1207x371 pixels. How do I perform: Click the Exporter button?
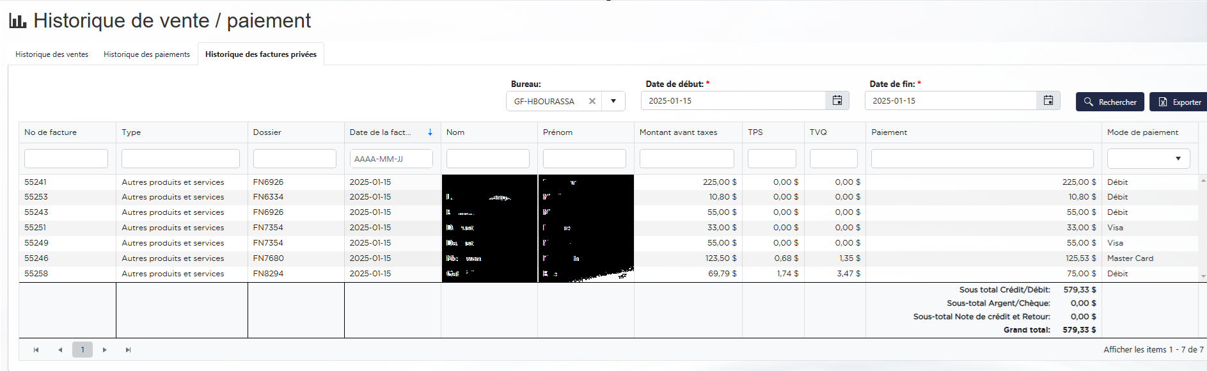tap(1179, 102)
